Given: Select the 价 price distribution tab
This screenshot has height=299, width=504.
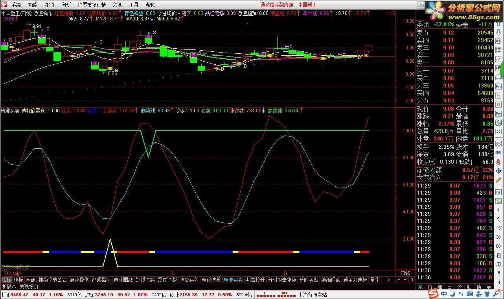Looking at the screenshot, I should pyautogui.click(x=430, y=287).
